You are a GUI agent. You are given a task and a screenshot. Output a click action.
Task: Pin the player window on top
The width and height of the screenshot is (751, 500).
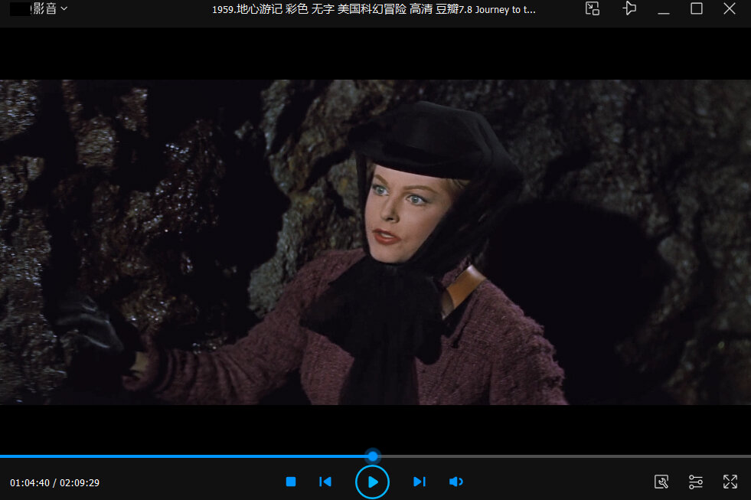tap(629, 8)
